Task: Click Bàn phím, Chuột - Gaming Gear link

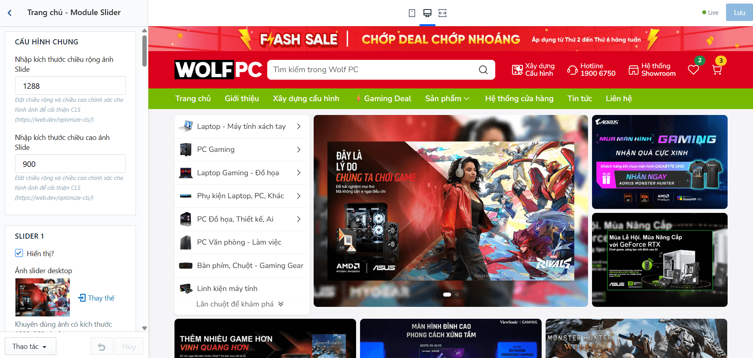Action: tap(250, 266)
